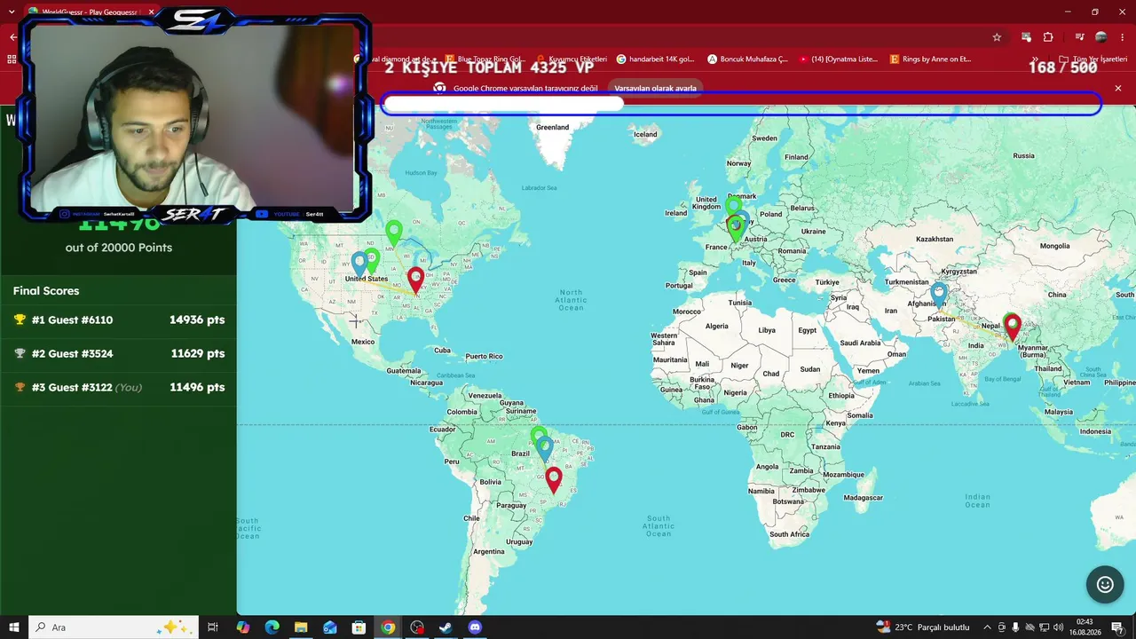Open Microsoft Store from the taskbar
Screen dimensions: 1136x639
click(x=359, y=627)
